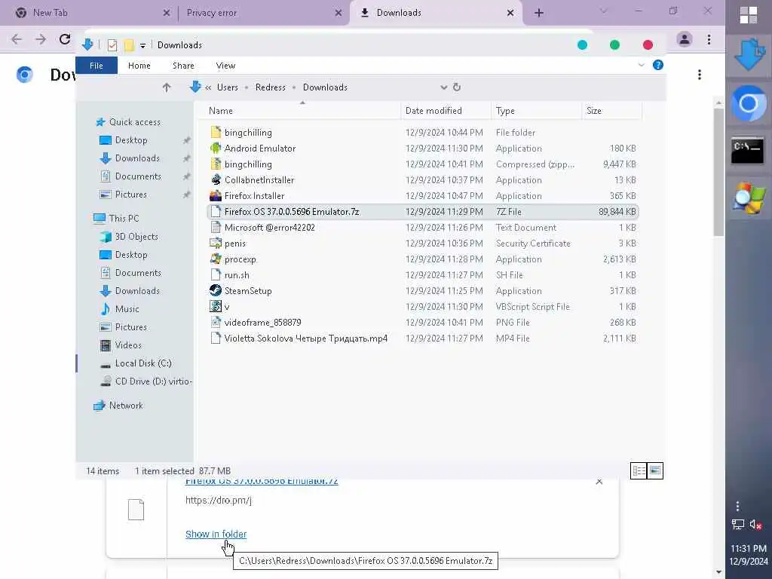Click the network tray icon
The image size is (772, 579).
point(737,525)
